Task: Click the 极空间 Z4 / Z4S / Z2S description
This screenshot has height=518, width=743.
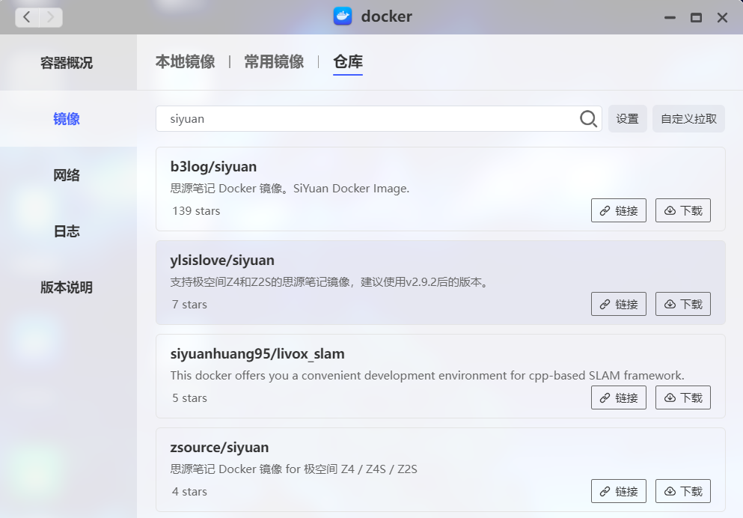Action: pyautogui.click(x=294, y=469)
